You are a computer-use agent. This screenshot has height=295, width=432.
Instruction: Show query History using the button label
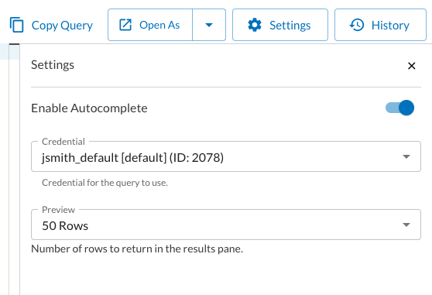[390, 26]
